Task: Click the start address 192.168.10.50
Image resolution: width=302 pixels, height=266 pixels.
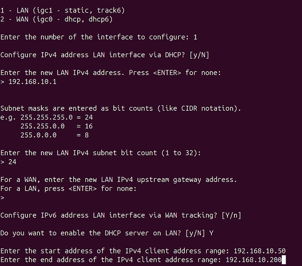Action: click(260, 251)
